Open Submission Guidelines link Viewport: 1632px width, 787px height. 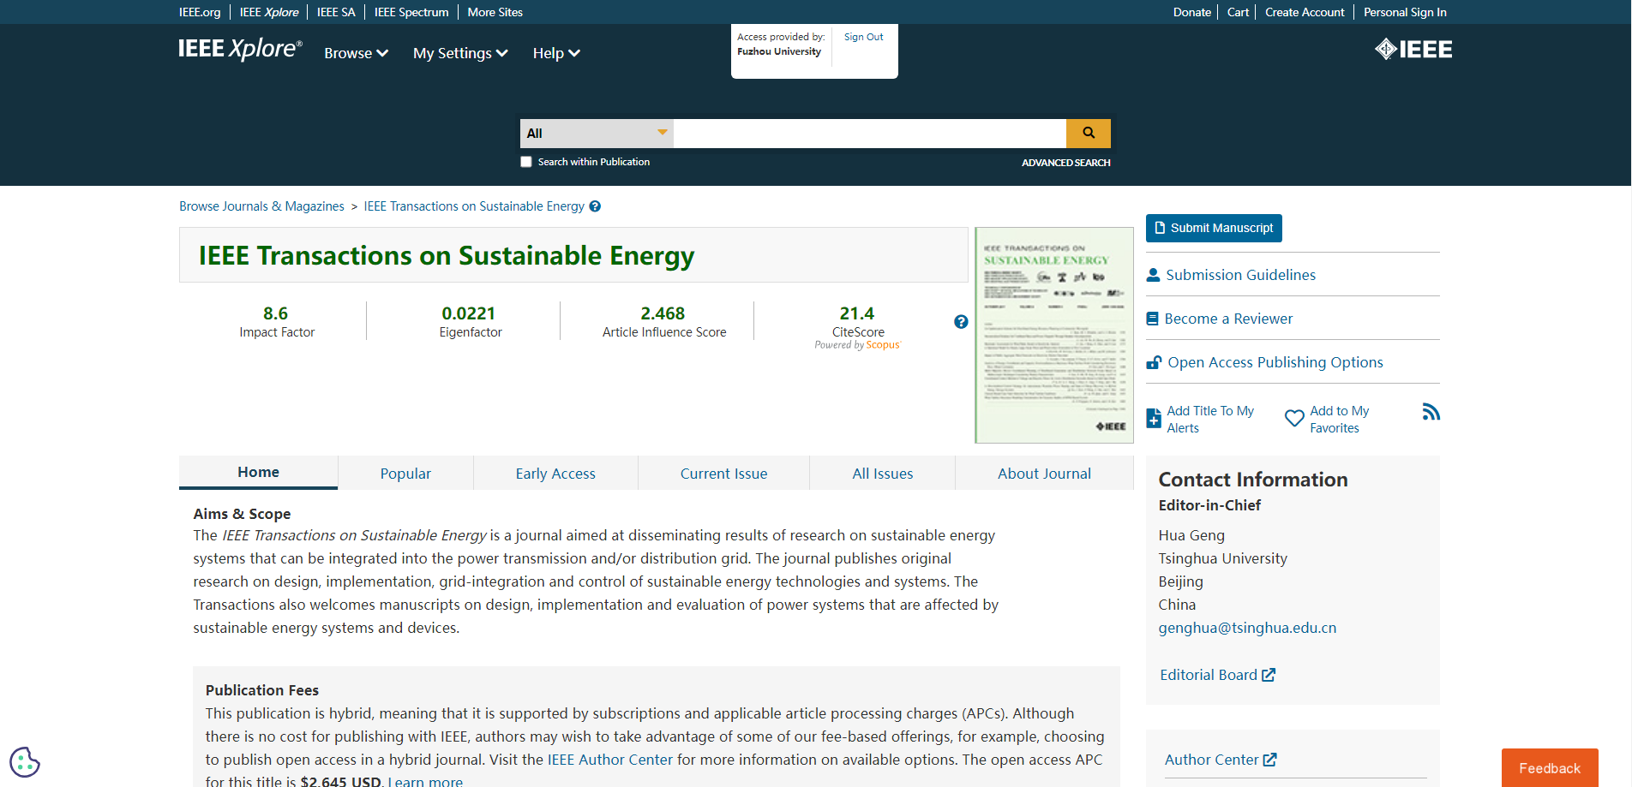pyautogui.click(x=1231, y=275)
